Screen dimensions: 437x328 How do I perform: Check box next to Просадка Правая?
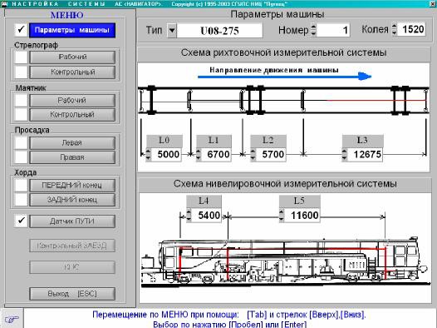(x=21, y=157)
